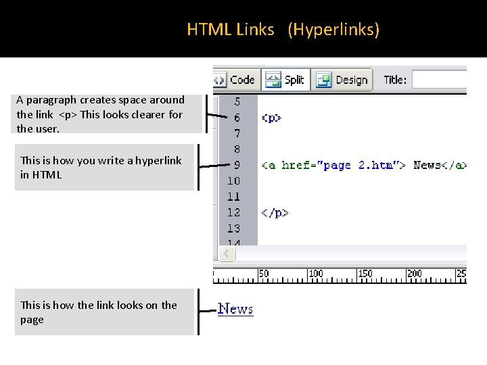Screen dimensions: 487x365
Task: Click the href value "page 2.htm" text
Action: pos(358,165)
